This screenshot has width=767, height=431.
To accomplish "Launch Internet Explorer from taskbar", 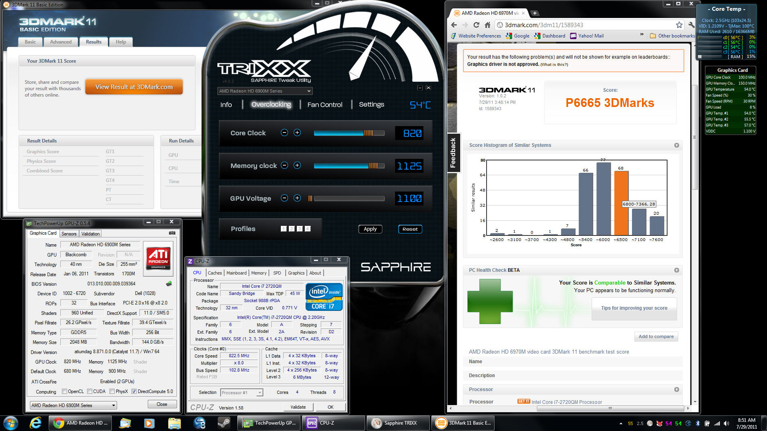I will pos(36,423).
